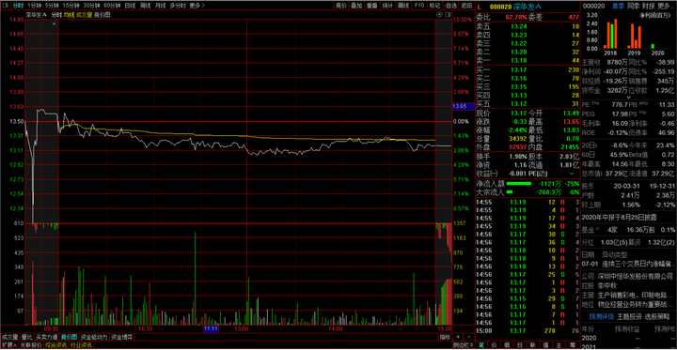677x350 pixels.
Task: Select the 价 icon in bottom strip
Action: coord(495,344)
